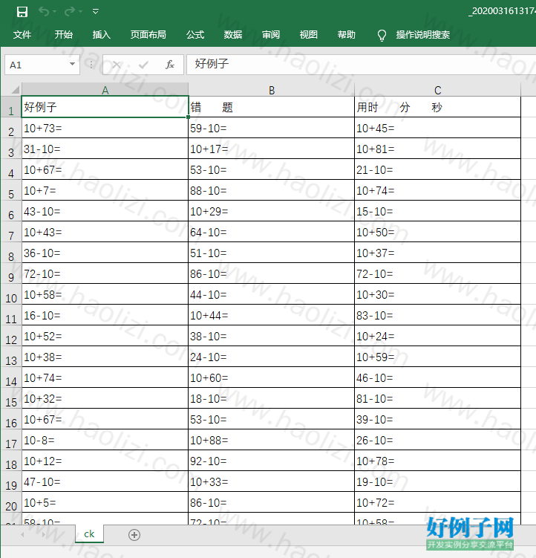Click the lightbulb Tell Me icon
Image resolution: width=536 pixels, height=558 pixels.
tap(382, 35)
